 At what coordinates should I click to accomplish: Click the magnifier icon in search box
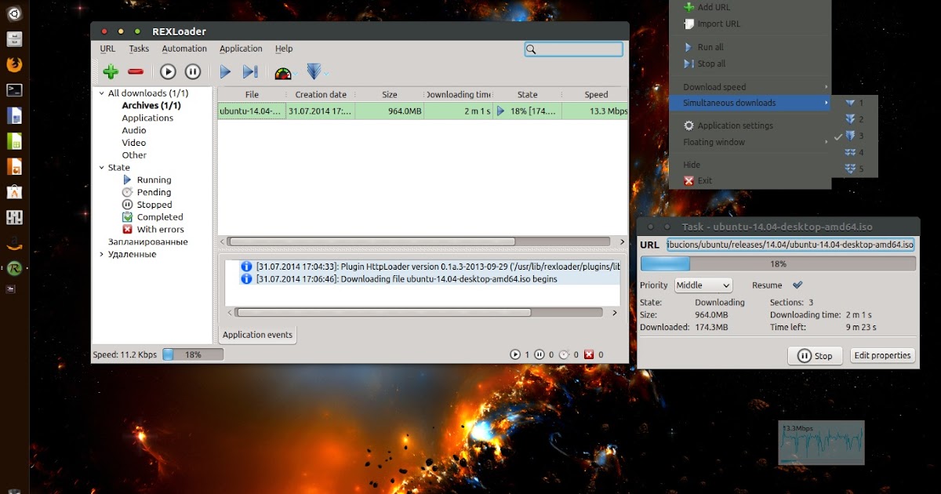[x=532, y=49]
